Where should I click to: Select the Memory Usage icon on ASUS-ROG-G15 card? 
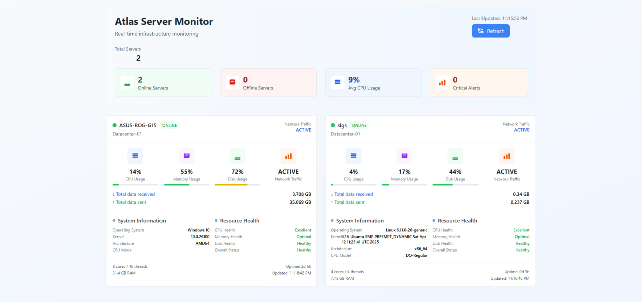[186, 156]
